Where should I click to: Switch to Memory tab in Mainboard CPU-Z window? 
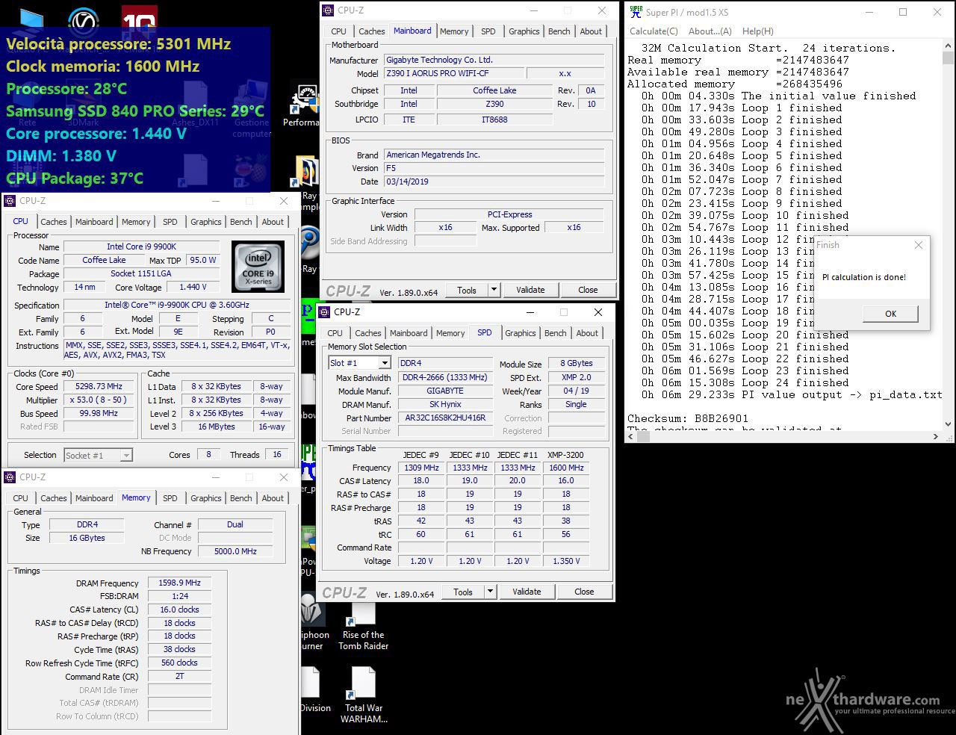(x=454, y=31)
